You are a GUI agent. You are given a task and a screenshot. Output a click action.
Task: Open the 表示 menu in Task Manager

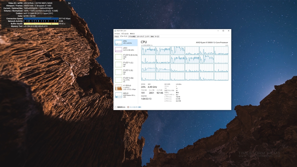(132, 34)
